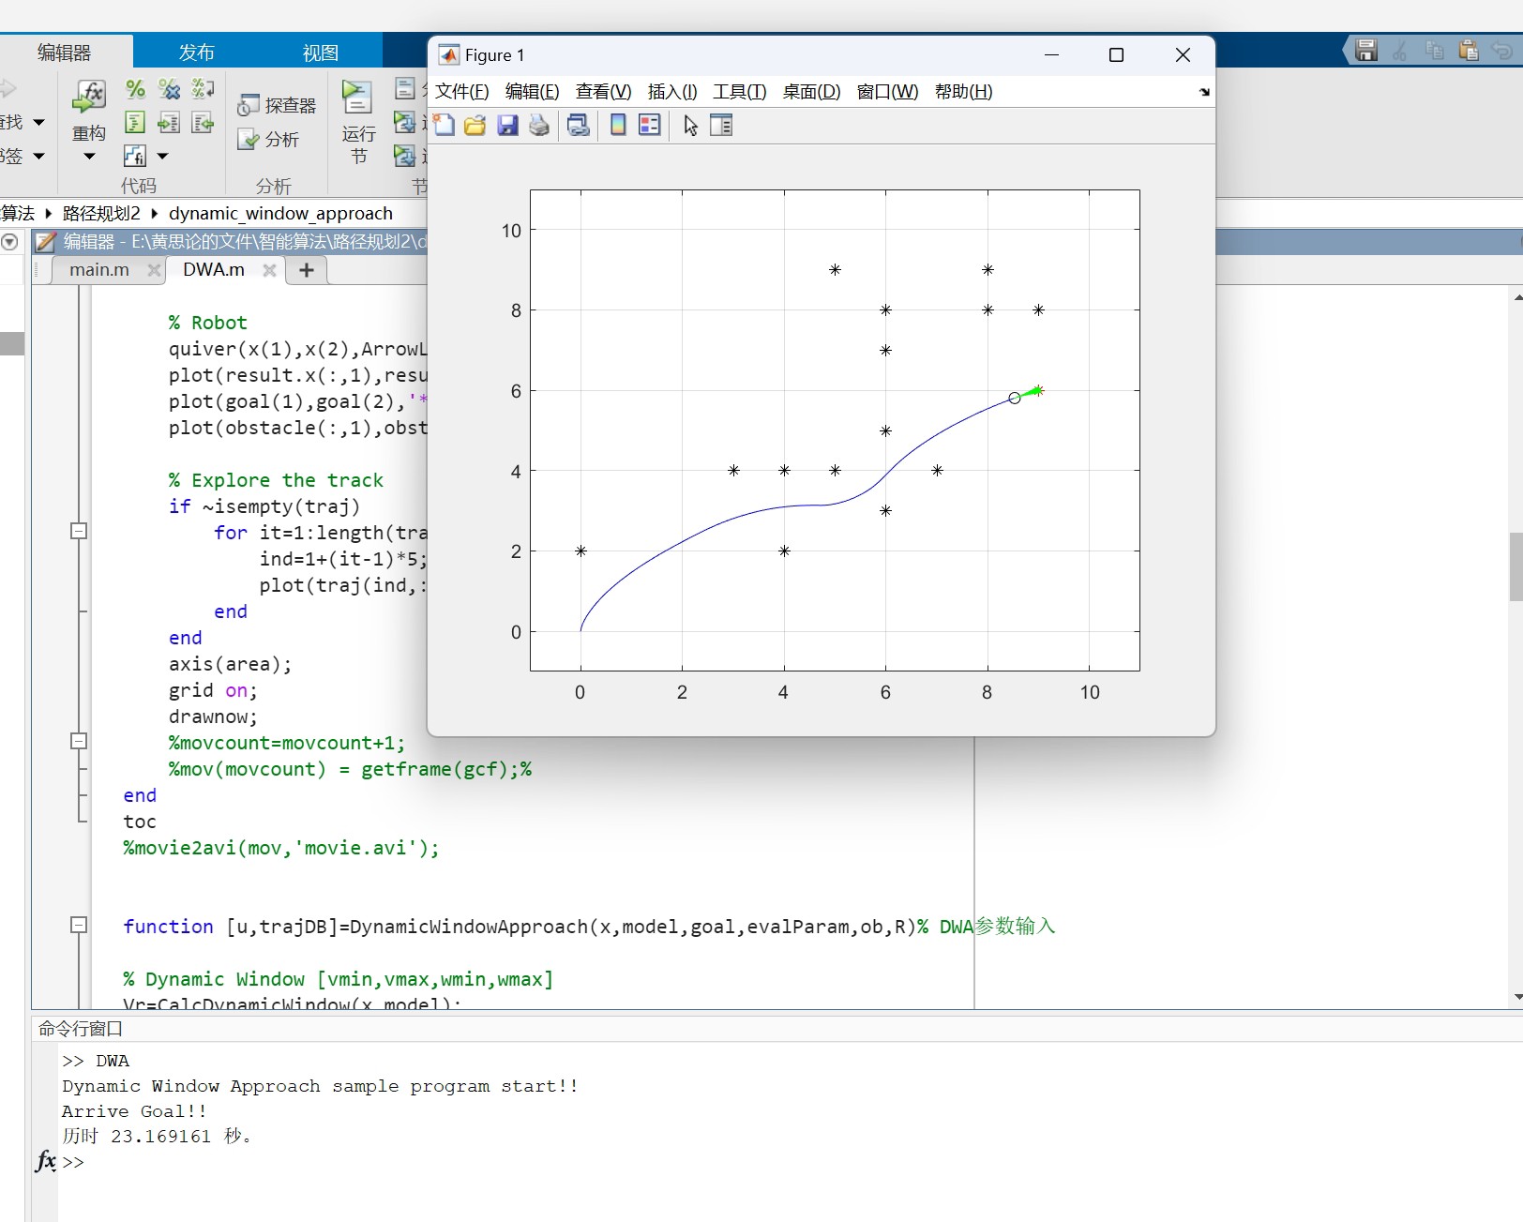Click dock arrow at right of Figure 1 menu bar
This screenshot has height=1222, width=1523.
(x=1204, y=92)
